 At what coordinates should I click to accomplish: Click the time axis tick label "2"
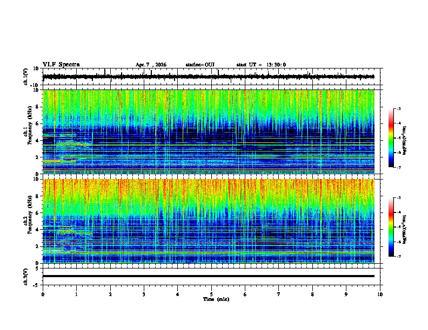pyautogui.click(x=110, y=294)
